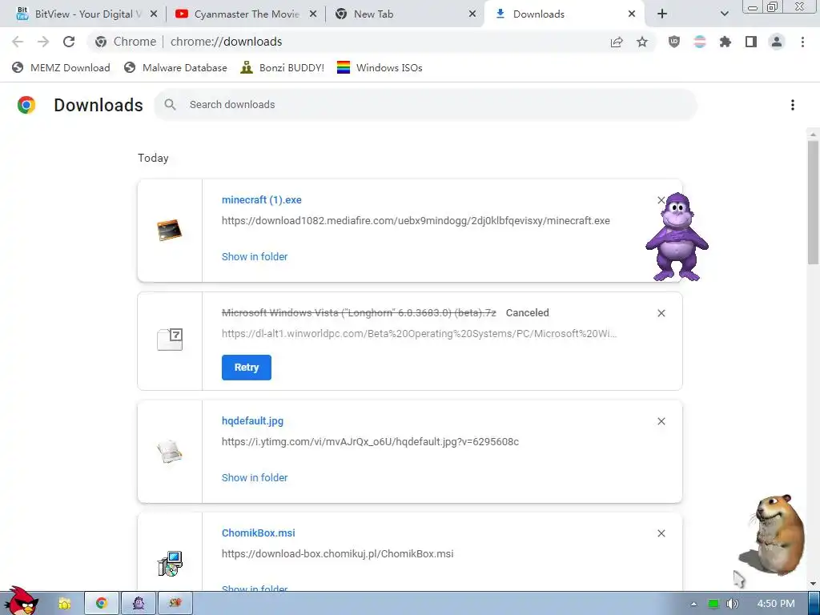Close the Cyanmaster The Movie tab
Viewport: 820px width, 615px height.
(x=313, y=14)
